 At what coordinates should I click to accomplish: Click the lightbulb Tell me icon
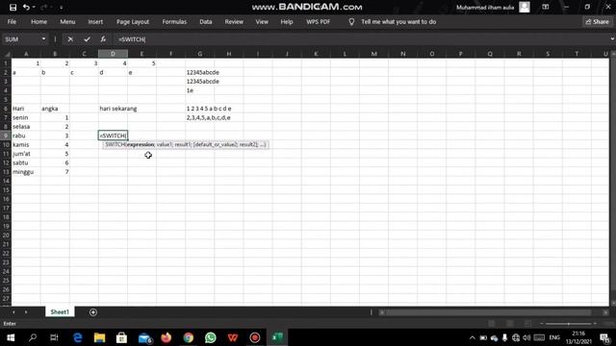point(351,22)
